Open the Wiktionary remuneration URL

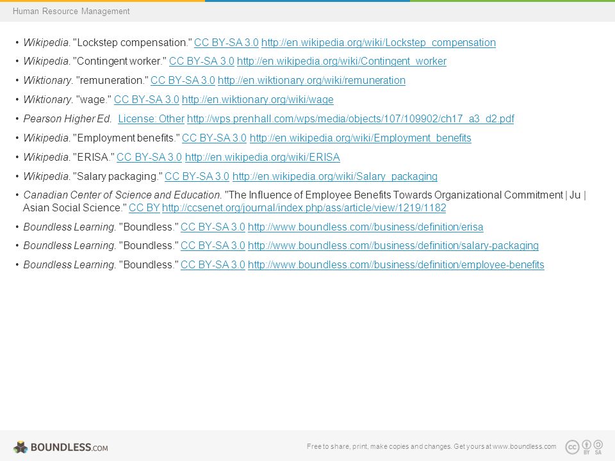311,81
